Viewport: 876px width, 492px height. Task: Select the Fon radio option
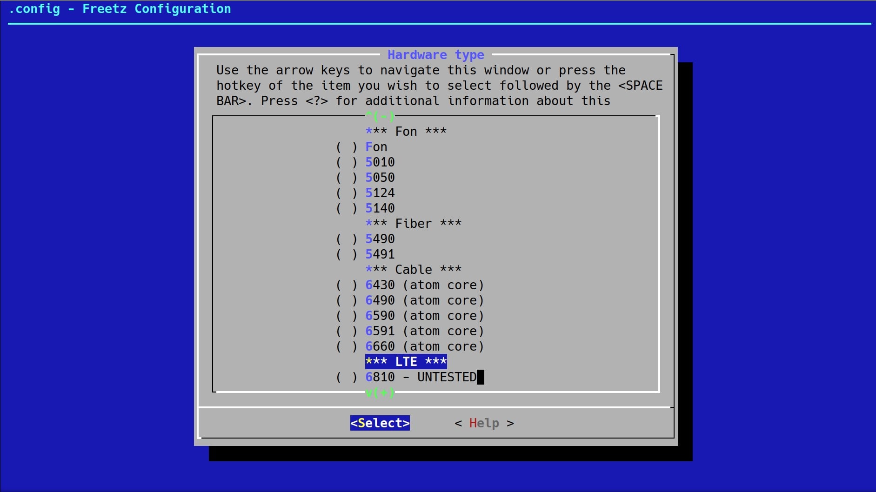pyautogui.click(x=376, y=147)
